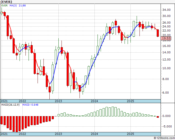Viewport: 175px width, 140px height.
Task: Click the 12.00 price axis label
Action: 167,59
